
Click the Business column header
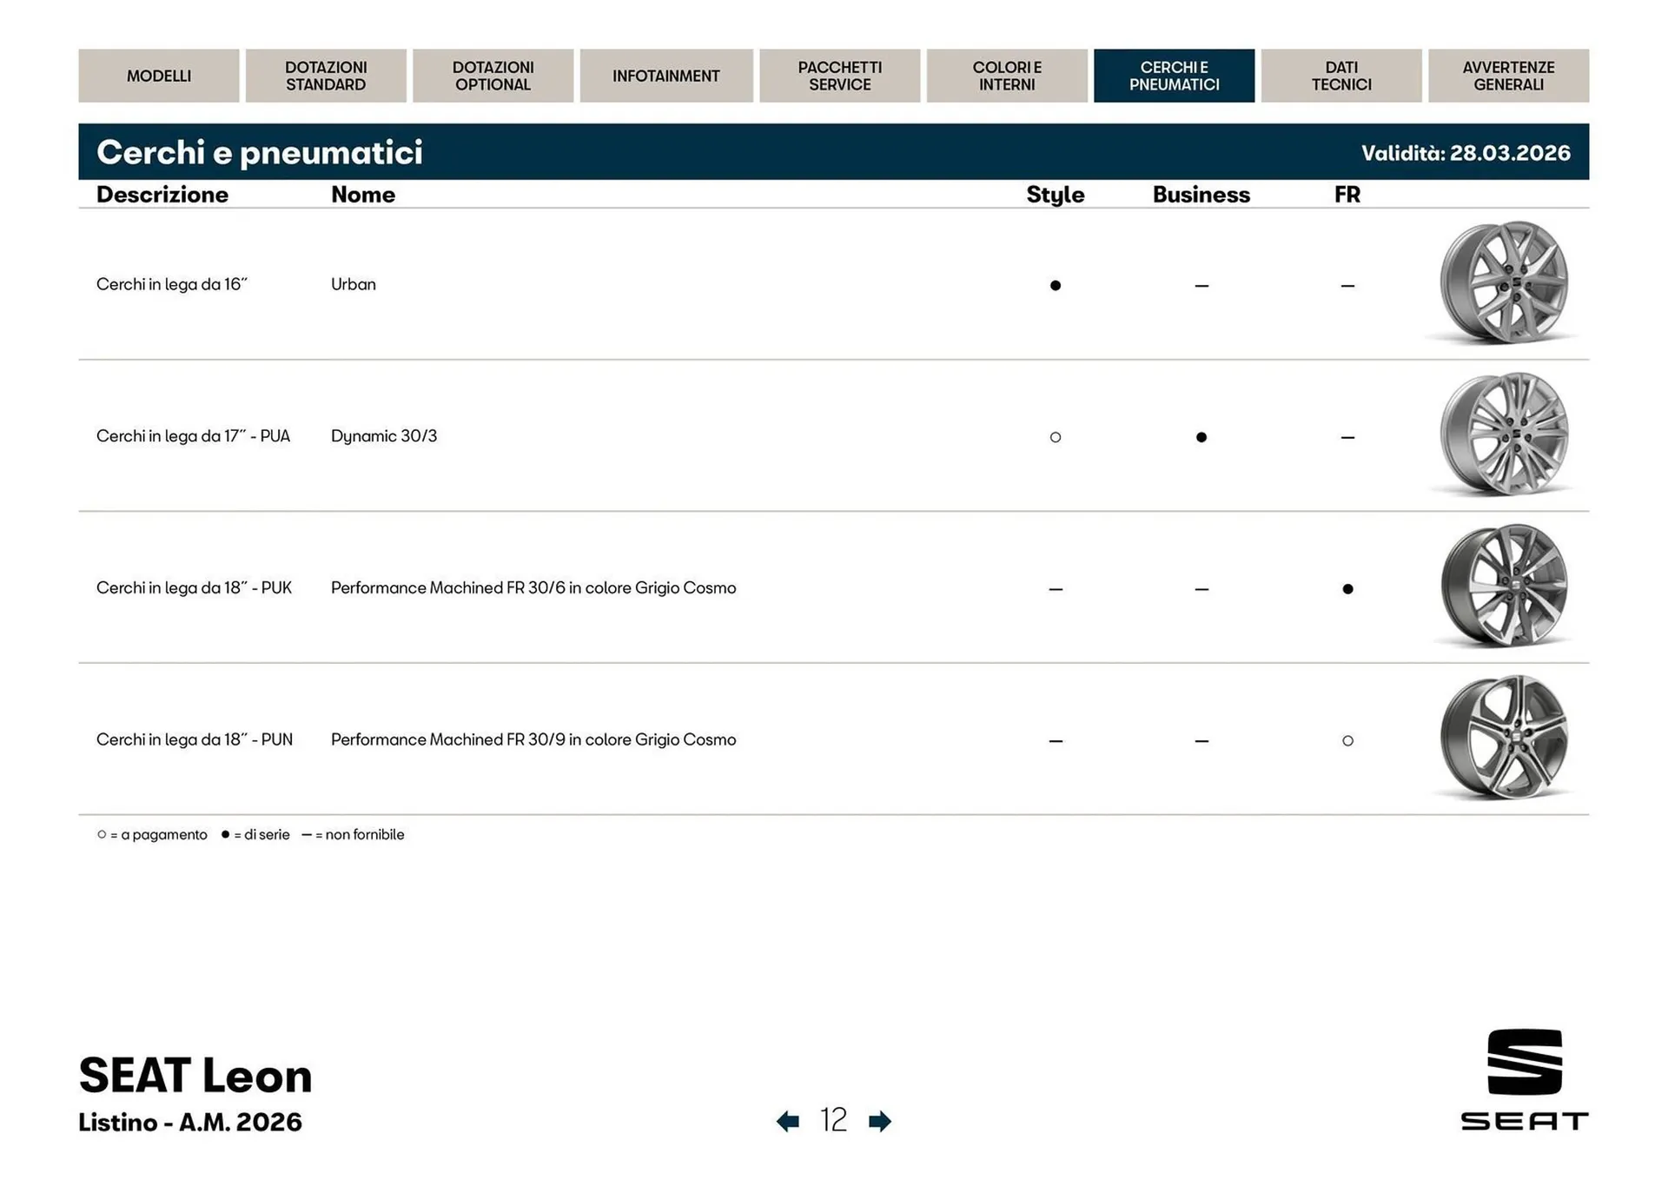pos(1201,195)
